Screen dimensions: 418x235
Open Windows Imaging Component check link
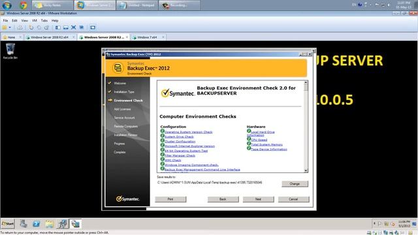(191, 165)
